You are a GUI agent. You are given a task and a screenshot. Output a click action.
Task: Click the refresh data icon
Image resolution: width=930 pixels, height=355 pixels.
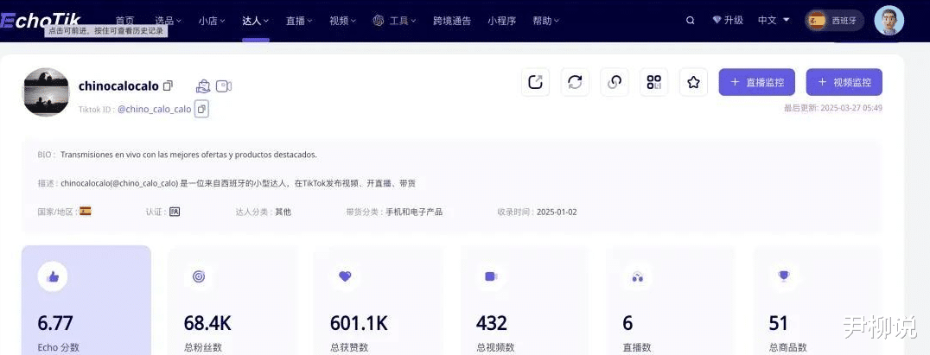click(576, 82)
